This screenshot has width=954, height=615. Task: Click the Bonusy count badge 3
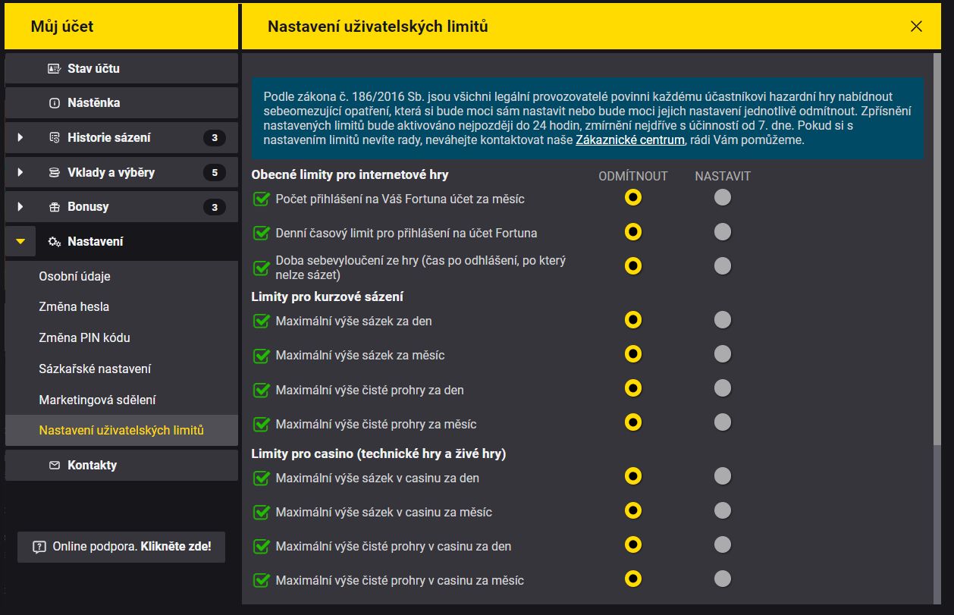(215, 207)
